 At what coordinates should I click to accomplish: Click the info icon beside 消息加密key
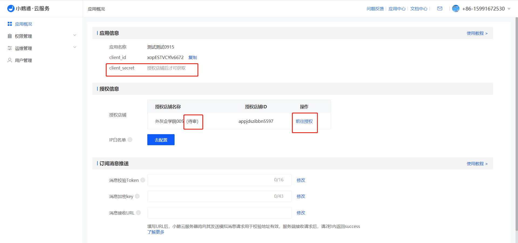pos(137,196)
